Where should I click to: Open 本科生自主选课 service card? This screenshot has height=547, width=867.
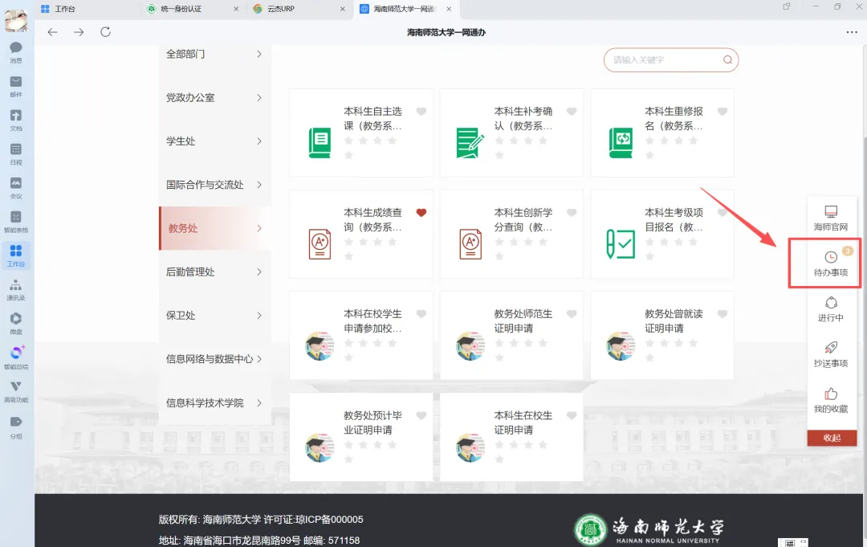361,133
